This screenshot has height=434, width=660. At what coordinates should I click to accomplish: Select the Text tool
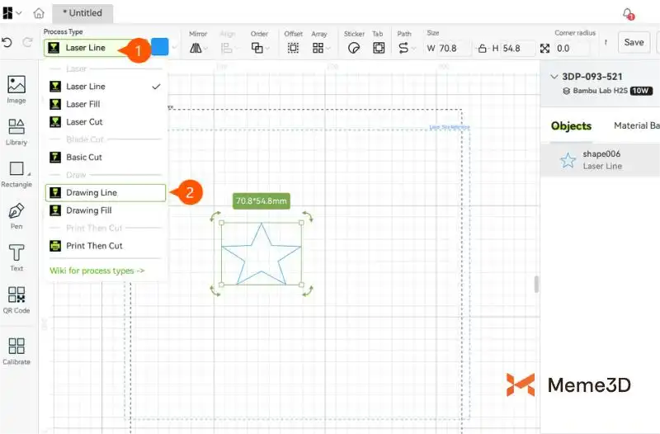tap(16, 257)
